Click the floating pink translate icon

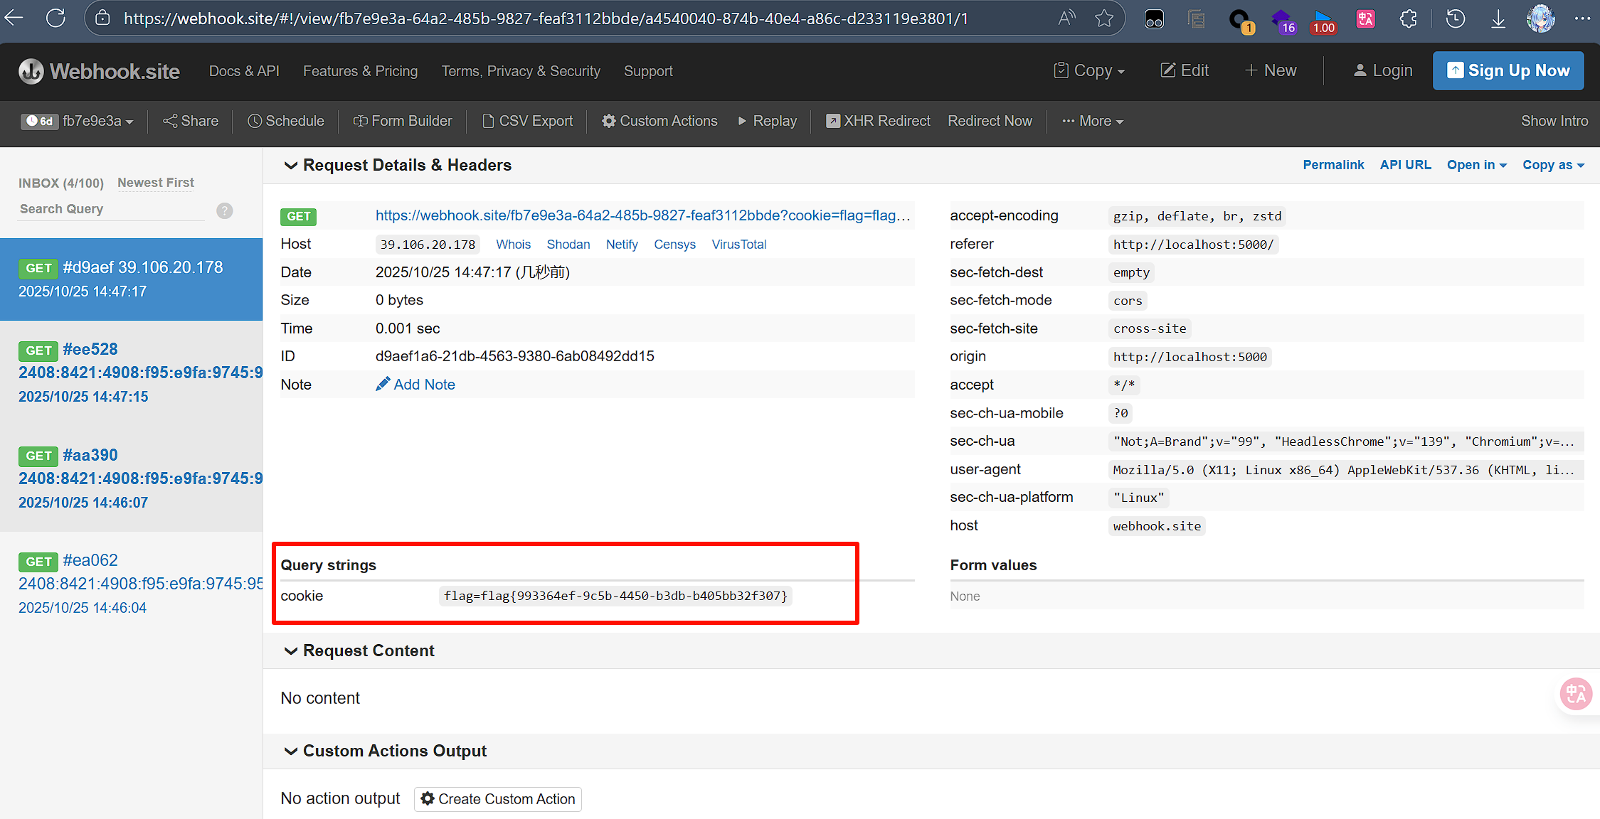pyautogui.click(x=1576, y=694)
